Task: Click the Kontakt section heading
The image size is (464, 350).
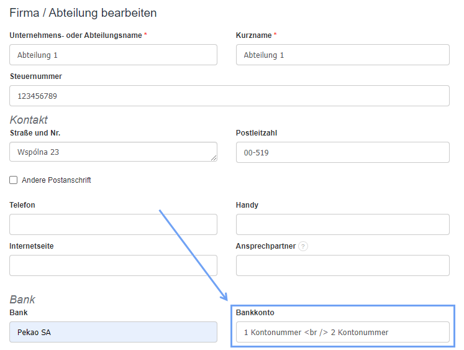Action: (29, 120)
